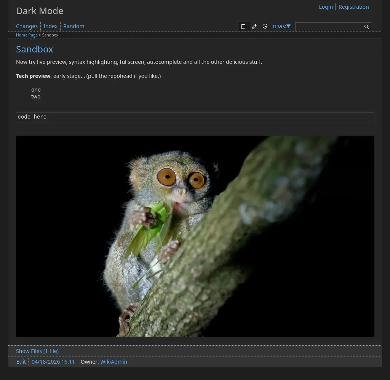
Task: Open the Index navigation item
Action: coord(50,26)
